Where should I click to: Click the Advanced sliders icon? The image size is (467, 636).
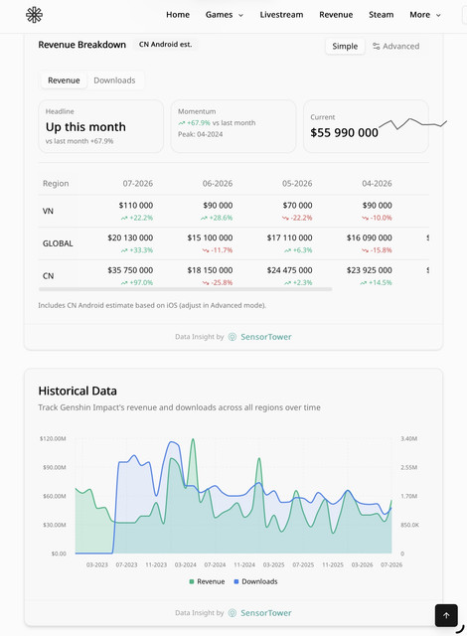[377, 47]
